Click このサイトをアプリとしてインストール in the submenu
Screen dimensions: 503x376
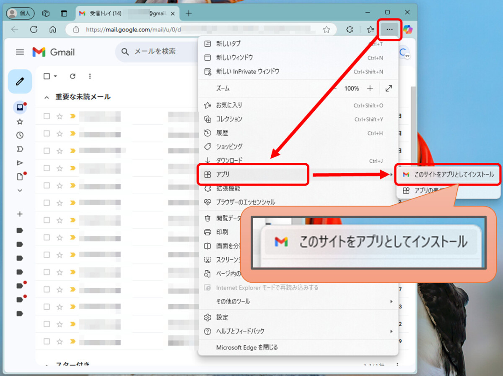point(448,174)
